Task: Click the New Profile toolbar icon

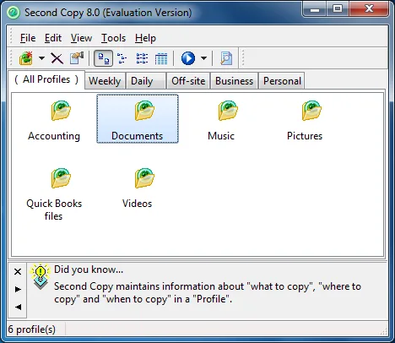Action: pyautogui.click(x=26, y=58)
